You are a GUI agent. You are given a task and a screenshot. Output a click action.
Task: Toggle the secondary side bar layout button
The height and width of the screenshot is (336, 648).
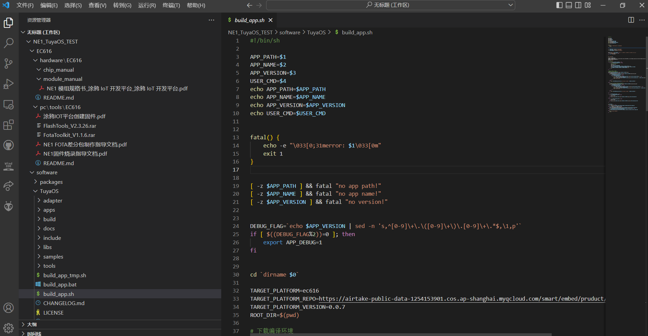pos(578,5)
